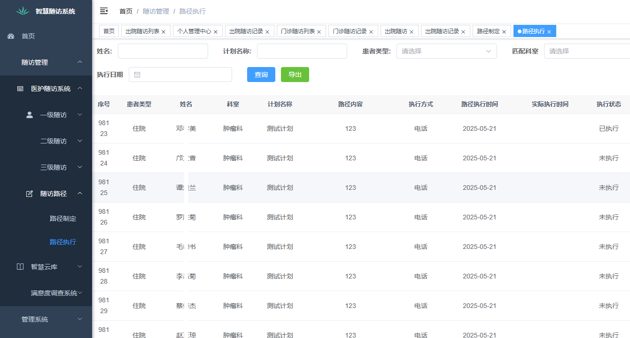Collapse the sidebar using the hamburger icon
The height and width of the screenshot is (338, 630).
[104, 11]
